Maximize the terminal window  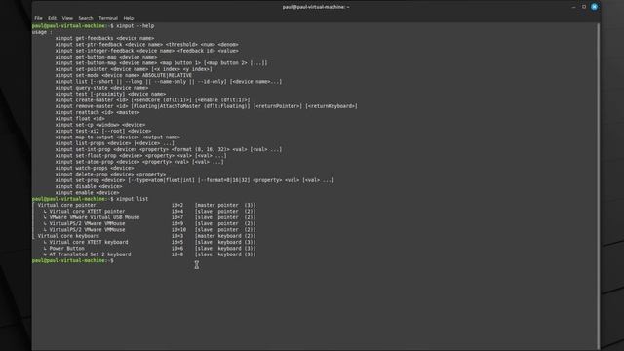pos(584,7)
